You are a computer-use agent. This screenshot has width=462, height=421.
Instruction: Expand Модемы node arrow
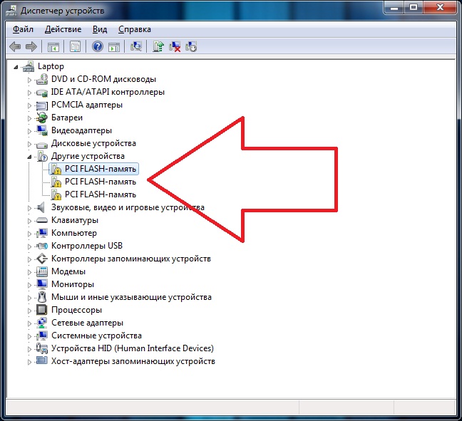tap(29, 272)
